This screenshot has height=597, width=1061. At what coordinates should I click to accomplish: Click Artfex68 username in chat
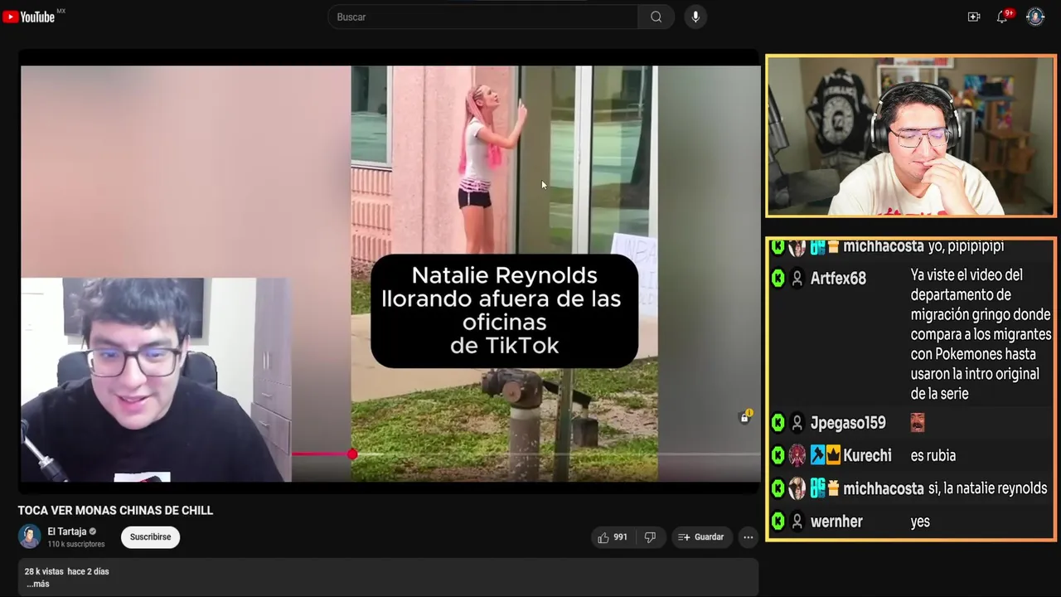click(x=838, y=279)
